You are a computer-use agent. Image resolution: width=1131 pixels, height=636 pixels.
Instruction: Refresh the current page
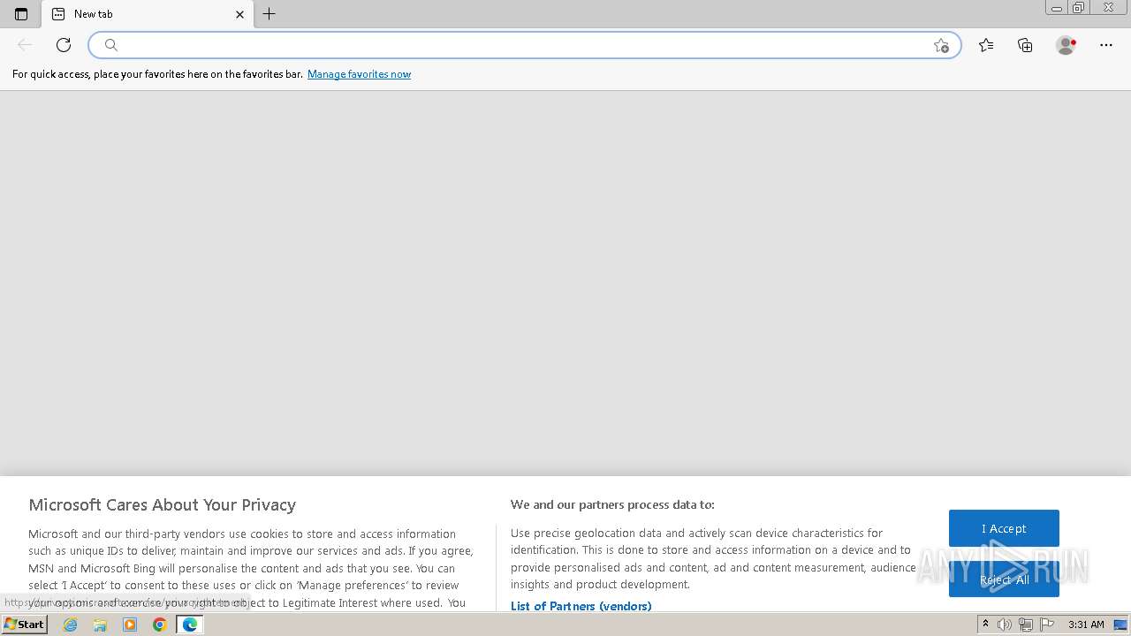click(64, 45)
